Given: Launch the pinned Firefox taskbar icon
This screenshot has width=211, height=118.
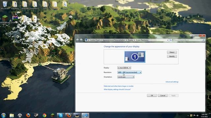Looking at the screenshot, I should 28,115.
